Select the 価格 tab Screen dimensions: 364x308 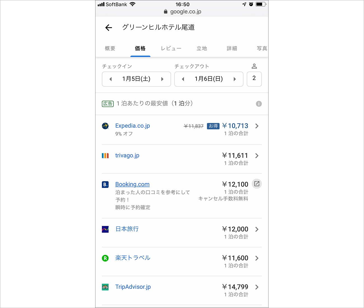(x=140, y=48)
